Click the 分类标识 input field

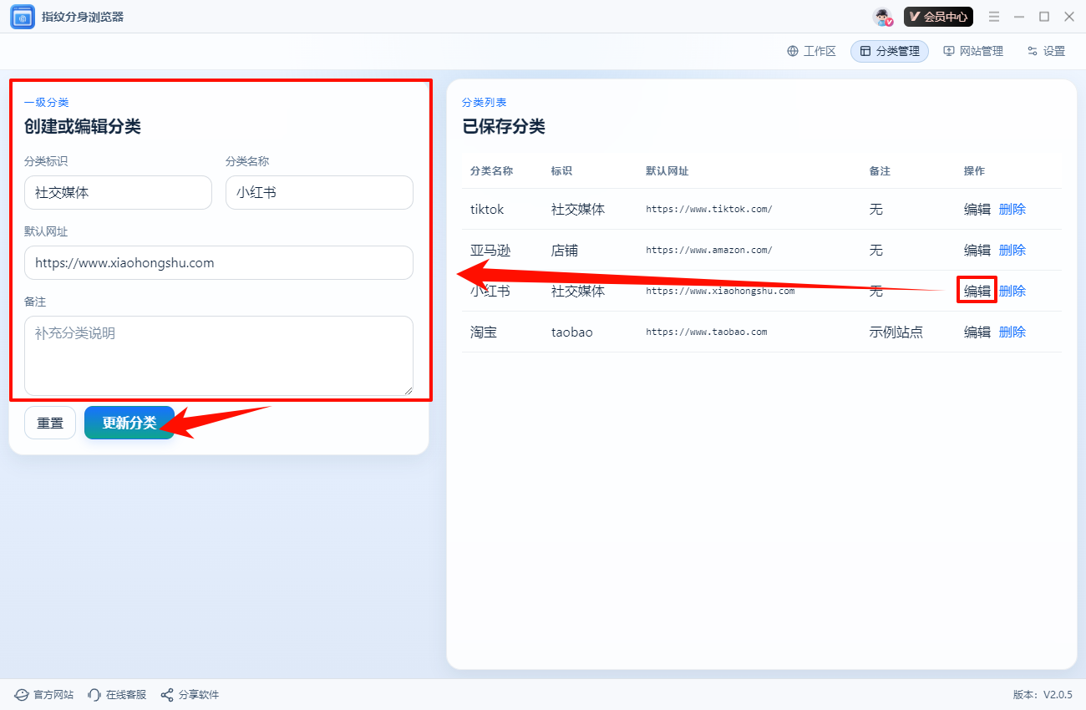coord(118,192)
